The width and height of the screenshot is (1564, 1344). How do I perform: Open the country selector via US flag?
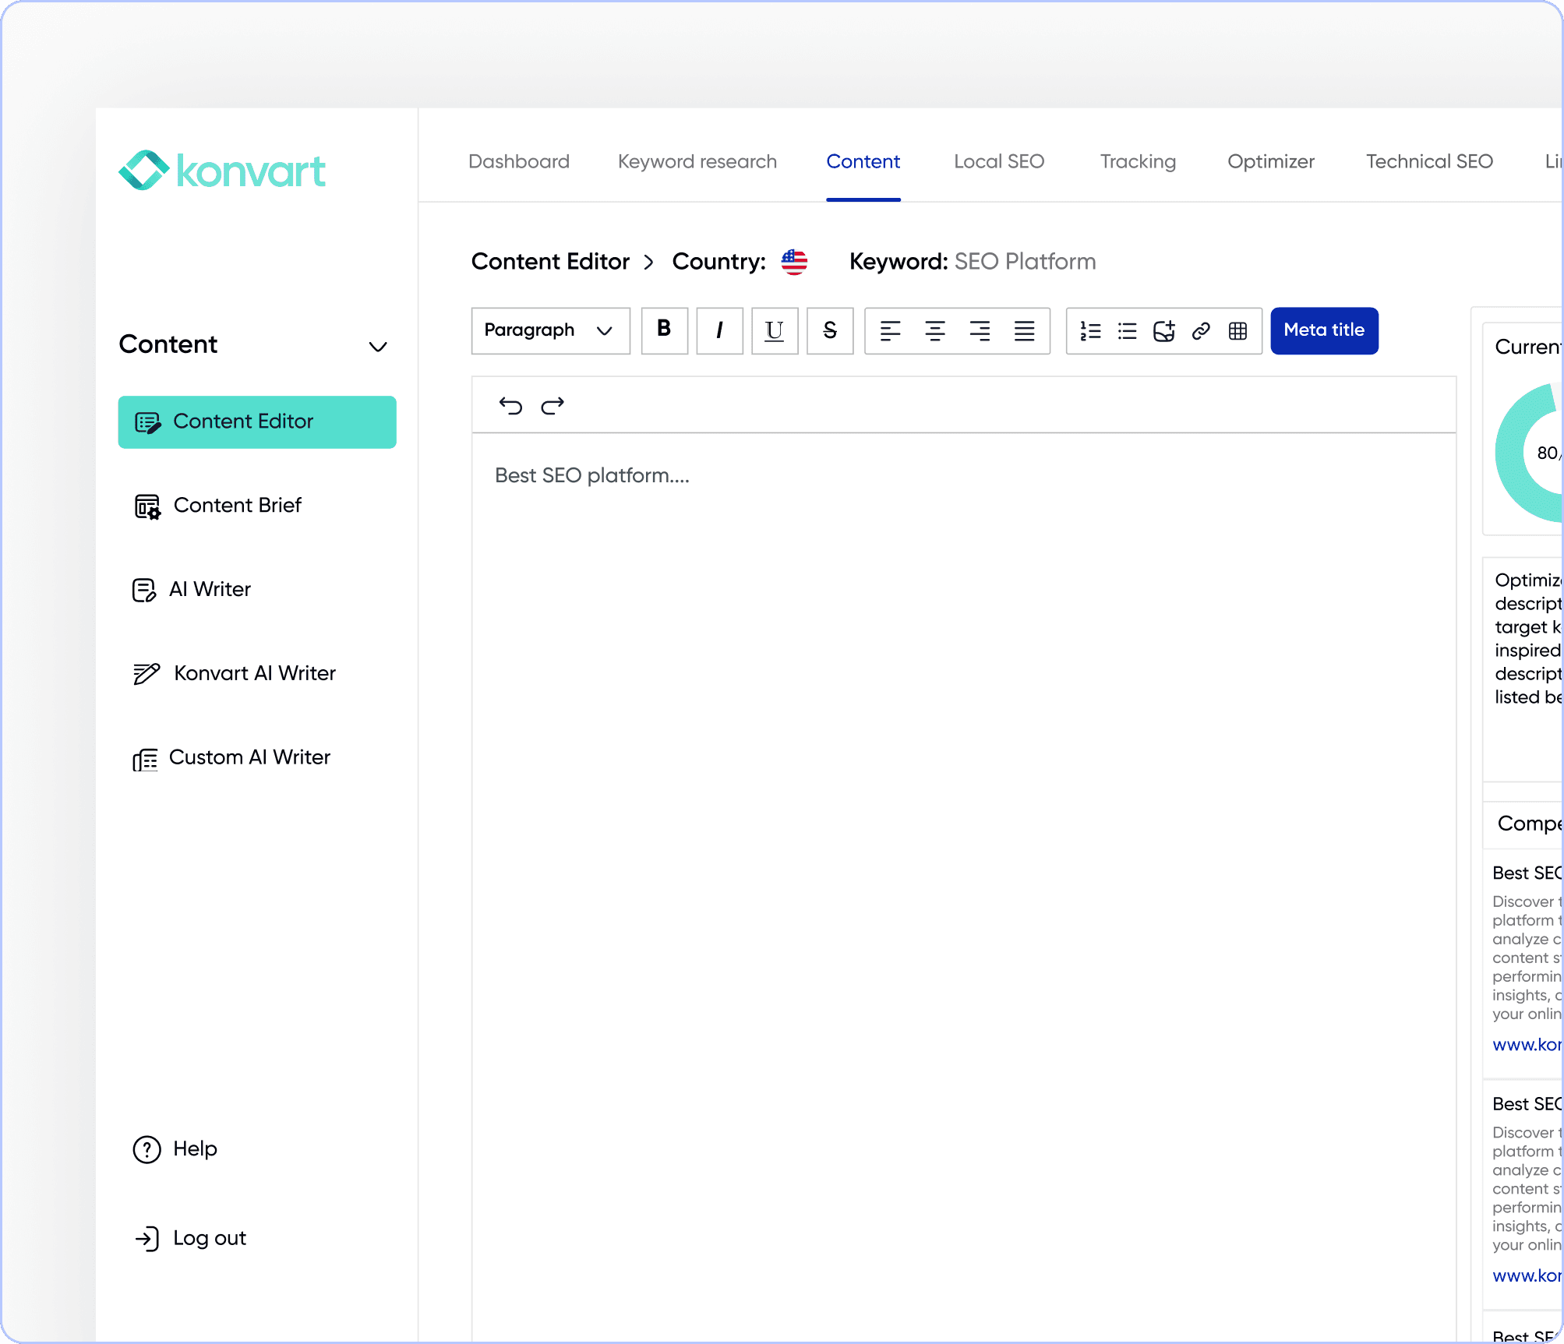click(794, 262)
